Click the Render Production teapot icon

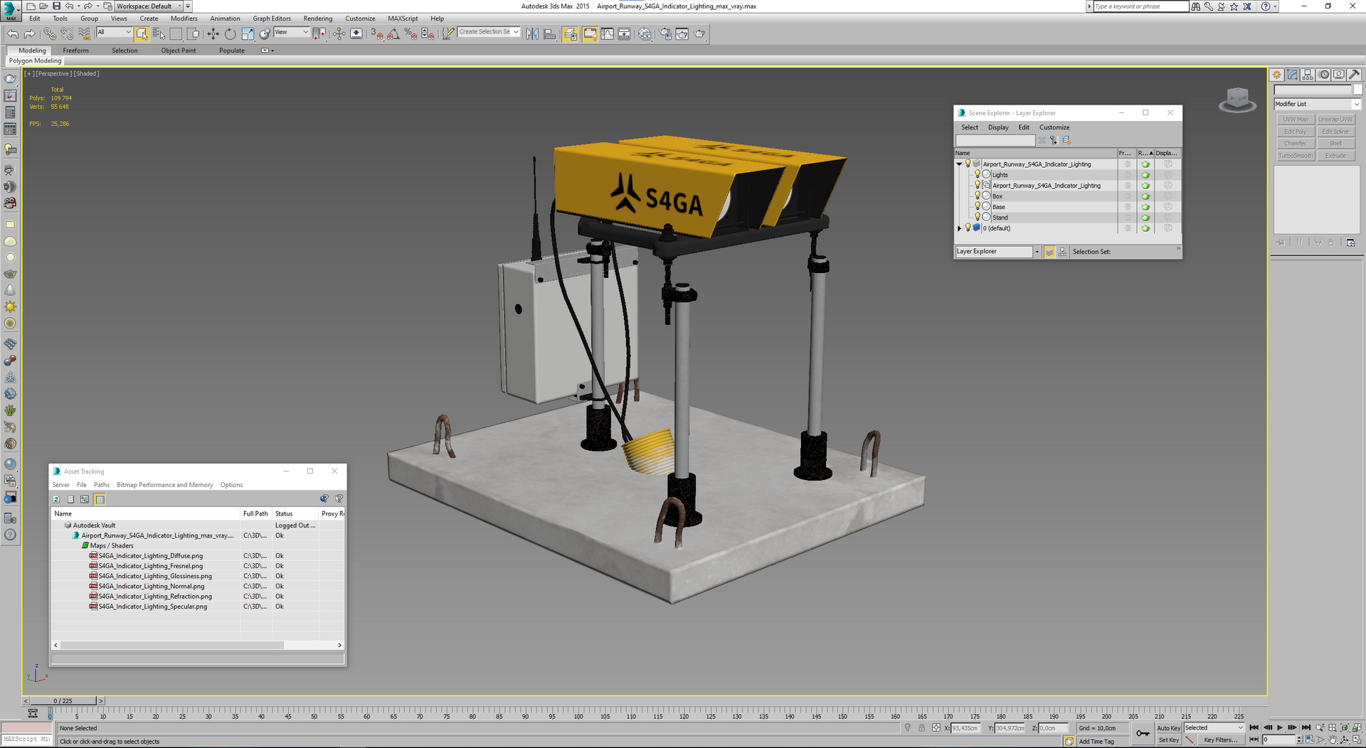(699, 34)
